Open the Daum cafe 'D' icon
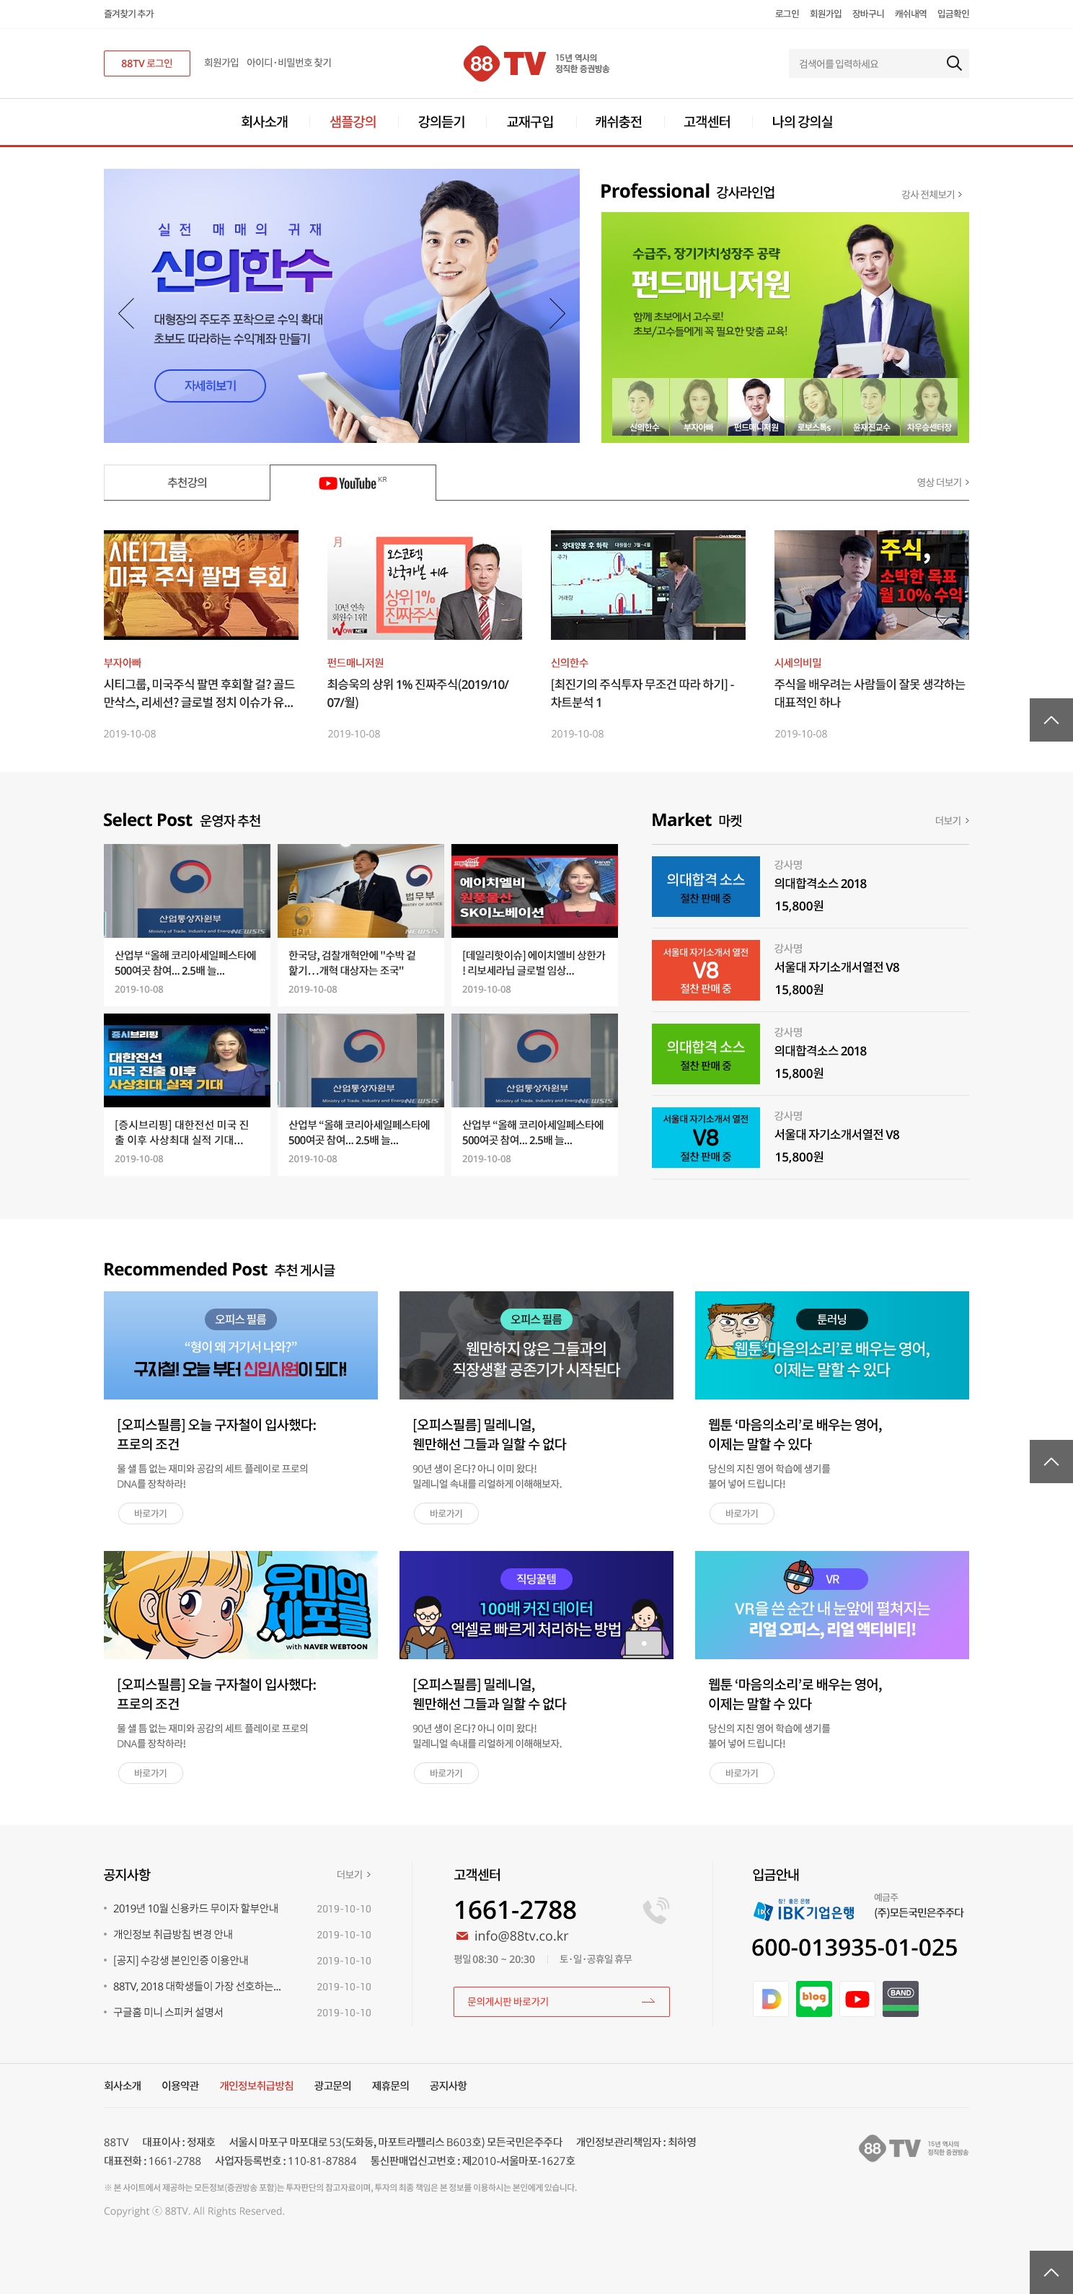The image size is (1073, 2294). (x=770, y=1998)
